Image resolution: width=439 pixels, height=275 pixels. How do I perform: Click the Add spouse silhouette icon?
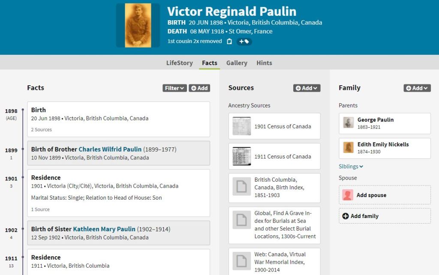click(x=348, y=195)
